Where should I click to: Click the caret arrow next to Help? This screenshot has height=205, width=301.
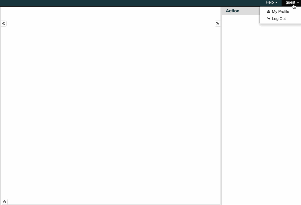pyautogui.click(x=276, y=2)
